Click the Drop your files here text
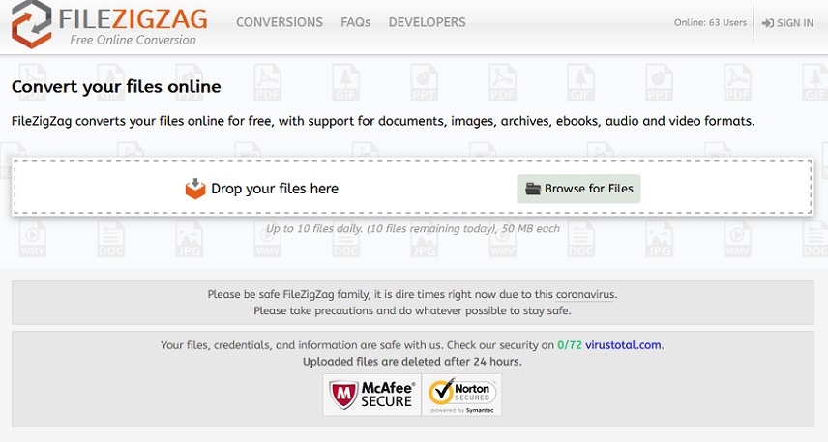The height and width of the screenshot is (442, 828). 275,189
